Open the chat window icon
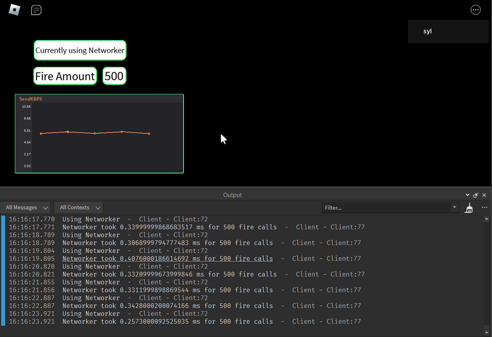The width and height of the screenshot is (492, 337). pyautogui.click(x=37, y=10)
